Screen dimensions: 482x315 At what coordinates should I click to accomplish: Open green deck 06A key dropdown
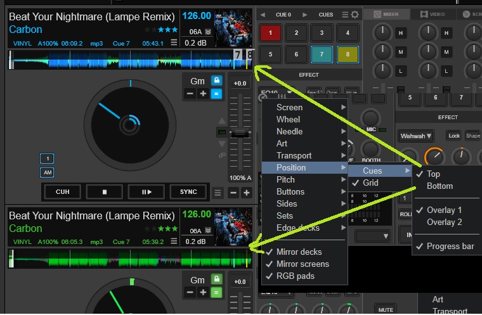pyautogui.click(x=208, y=231)
